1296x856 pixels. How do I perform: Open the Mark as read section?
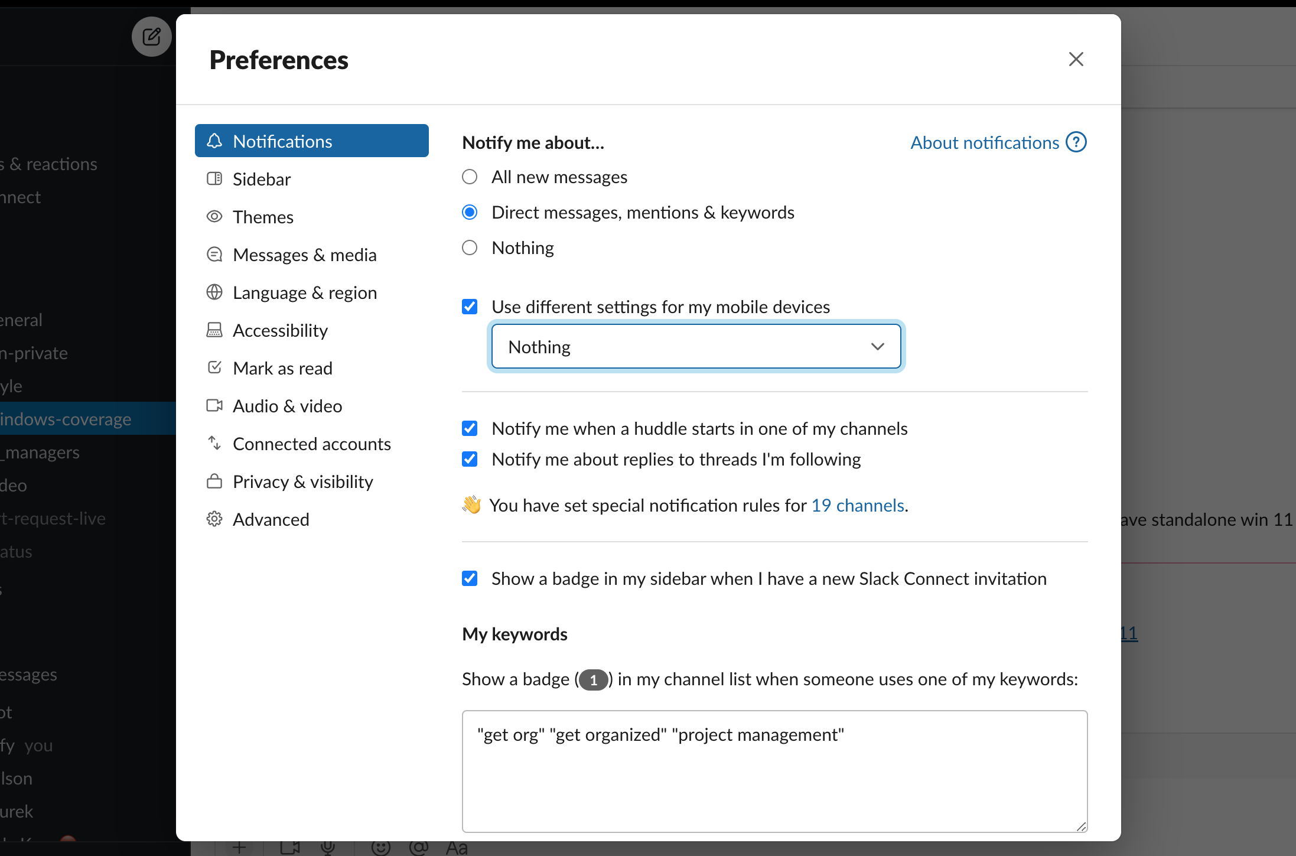282,367
